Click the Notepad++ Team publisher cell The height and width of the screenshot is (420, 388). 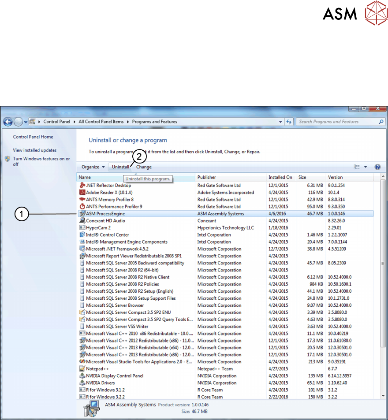(215, 368)
